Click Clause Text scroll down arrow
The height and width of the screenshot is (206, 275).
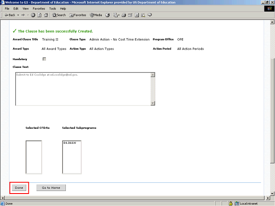pyautogui.click(x=153, y=103)
